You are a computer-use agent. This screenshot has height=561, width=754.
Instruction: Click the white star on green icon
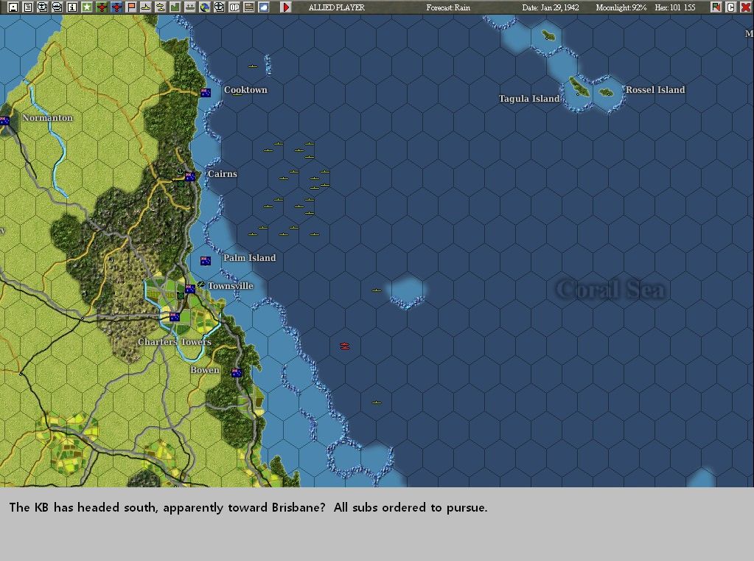(86, 7)
